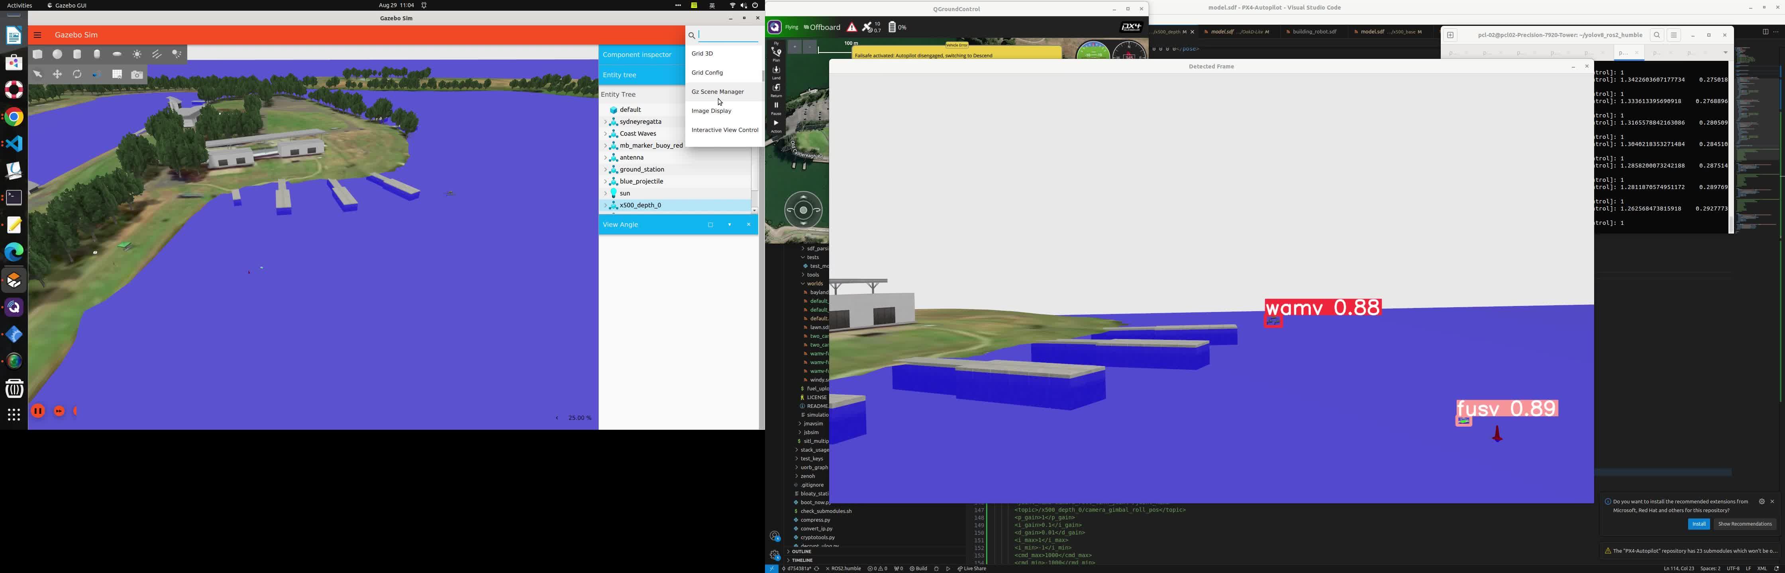Click the plugin search input field
The width and height of the screenshot is (1785, 573).
pos(728,35)
